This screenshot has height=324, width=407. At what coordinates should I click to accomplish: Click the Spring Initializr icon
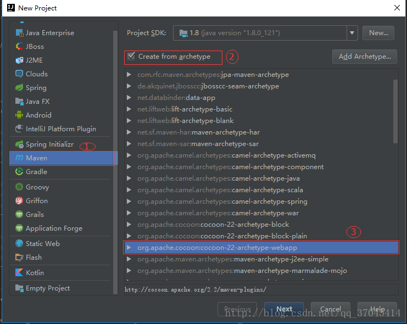pos(19,144)
